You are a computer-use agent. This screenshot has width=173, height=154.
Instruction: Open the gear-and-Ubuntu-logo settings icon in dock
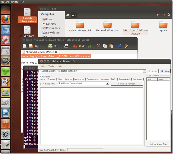[x=5, y=134]
